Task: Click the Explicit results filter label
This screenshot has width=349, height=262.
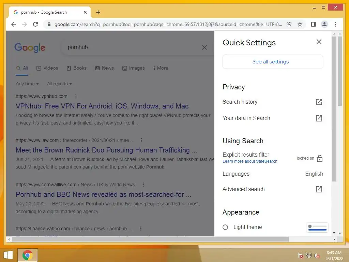Action: pyautogui.click(x=246, y=155)
